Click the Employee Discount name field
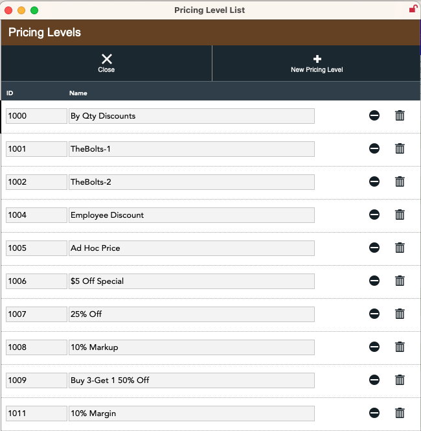421x431 pixels. pyautogui.click(x=191, y=215)
